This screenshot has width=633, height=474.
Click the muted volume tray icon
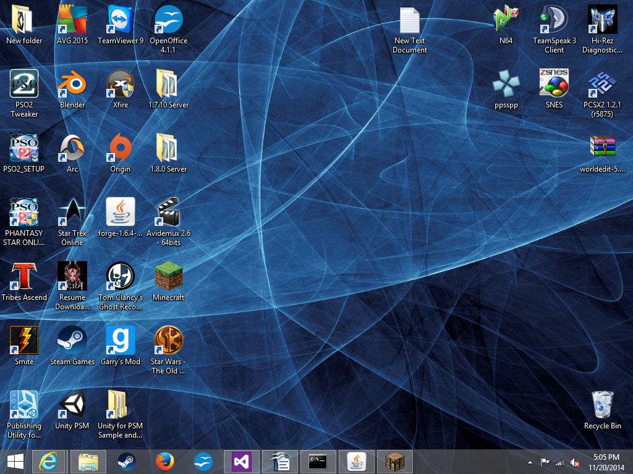click(575, 462)
